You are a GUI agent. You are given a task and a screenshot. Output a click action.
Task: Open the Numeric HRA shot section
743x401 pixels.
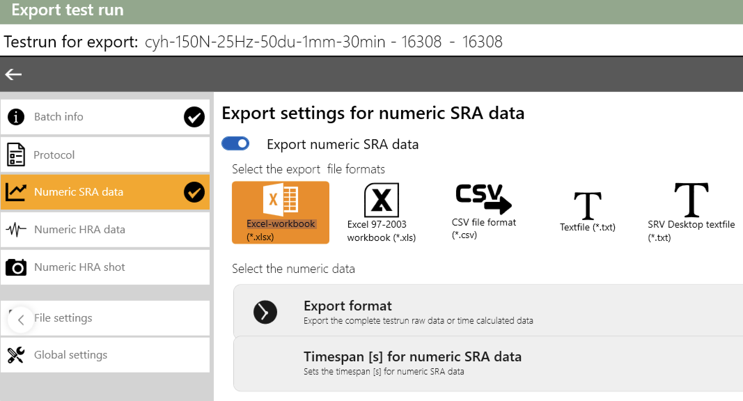pyautogui.click(x=105, y=267)
